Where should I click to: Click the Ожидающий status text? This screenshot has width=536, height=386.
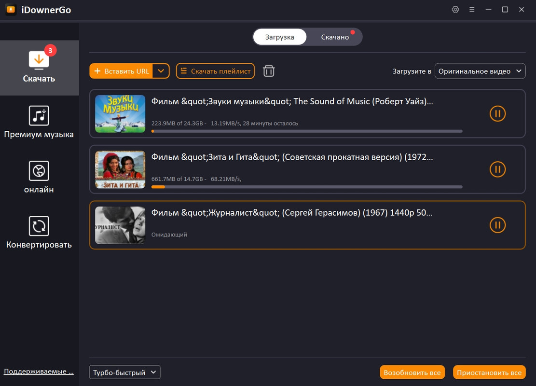click(169, 234)
